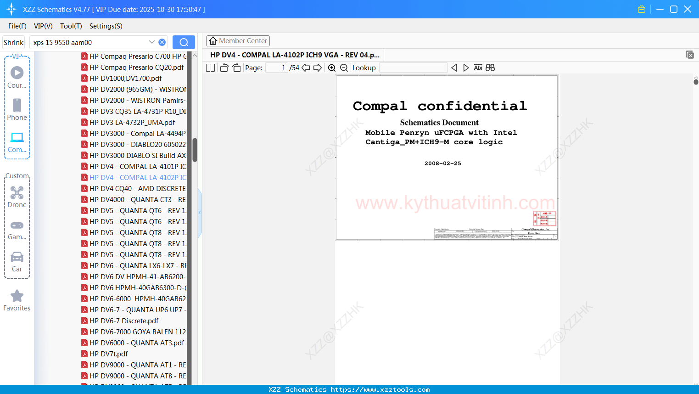699x394 pixels.
Task: Open the Game console category
Action: tap(17, 230)
